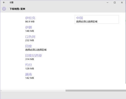The height and width of the screenshot is (99, 126).
Task: Click the 选择此项以选择区域 text under 中国
Action: coord(87,21)
